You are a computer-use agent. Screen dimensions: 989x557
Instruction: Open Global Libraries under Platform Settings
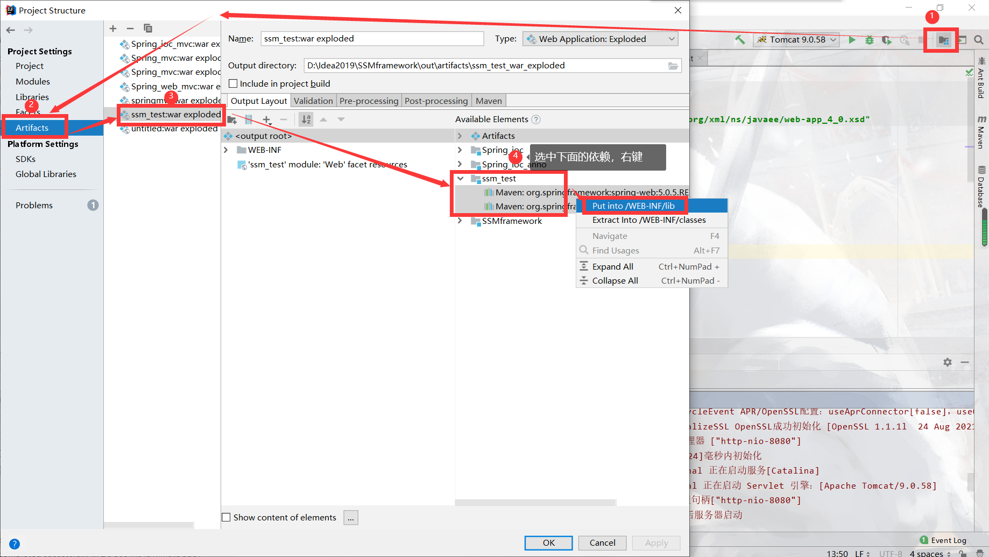pos(46,174)
